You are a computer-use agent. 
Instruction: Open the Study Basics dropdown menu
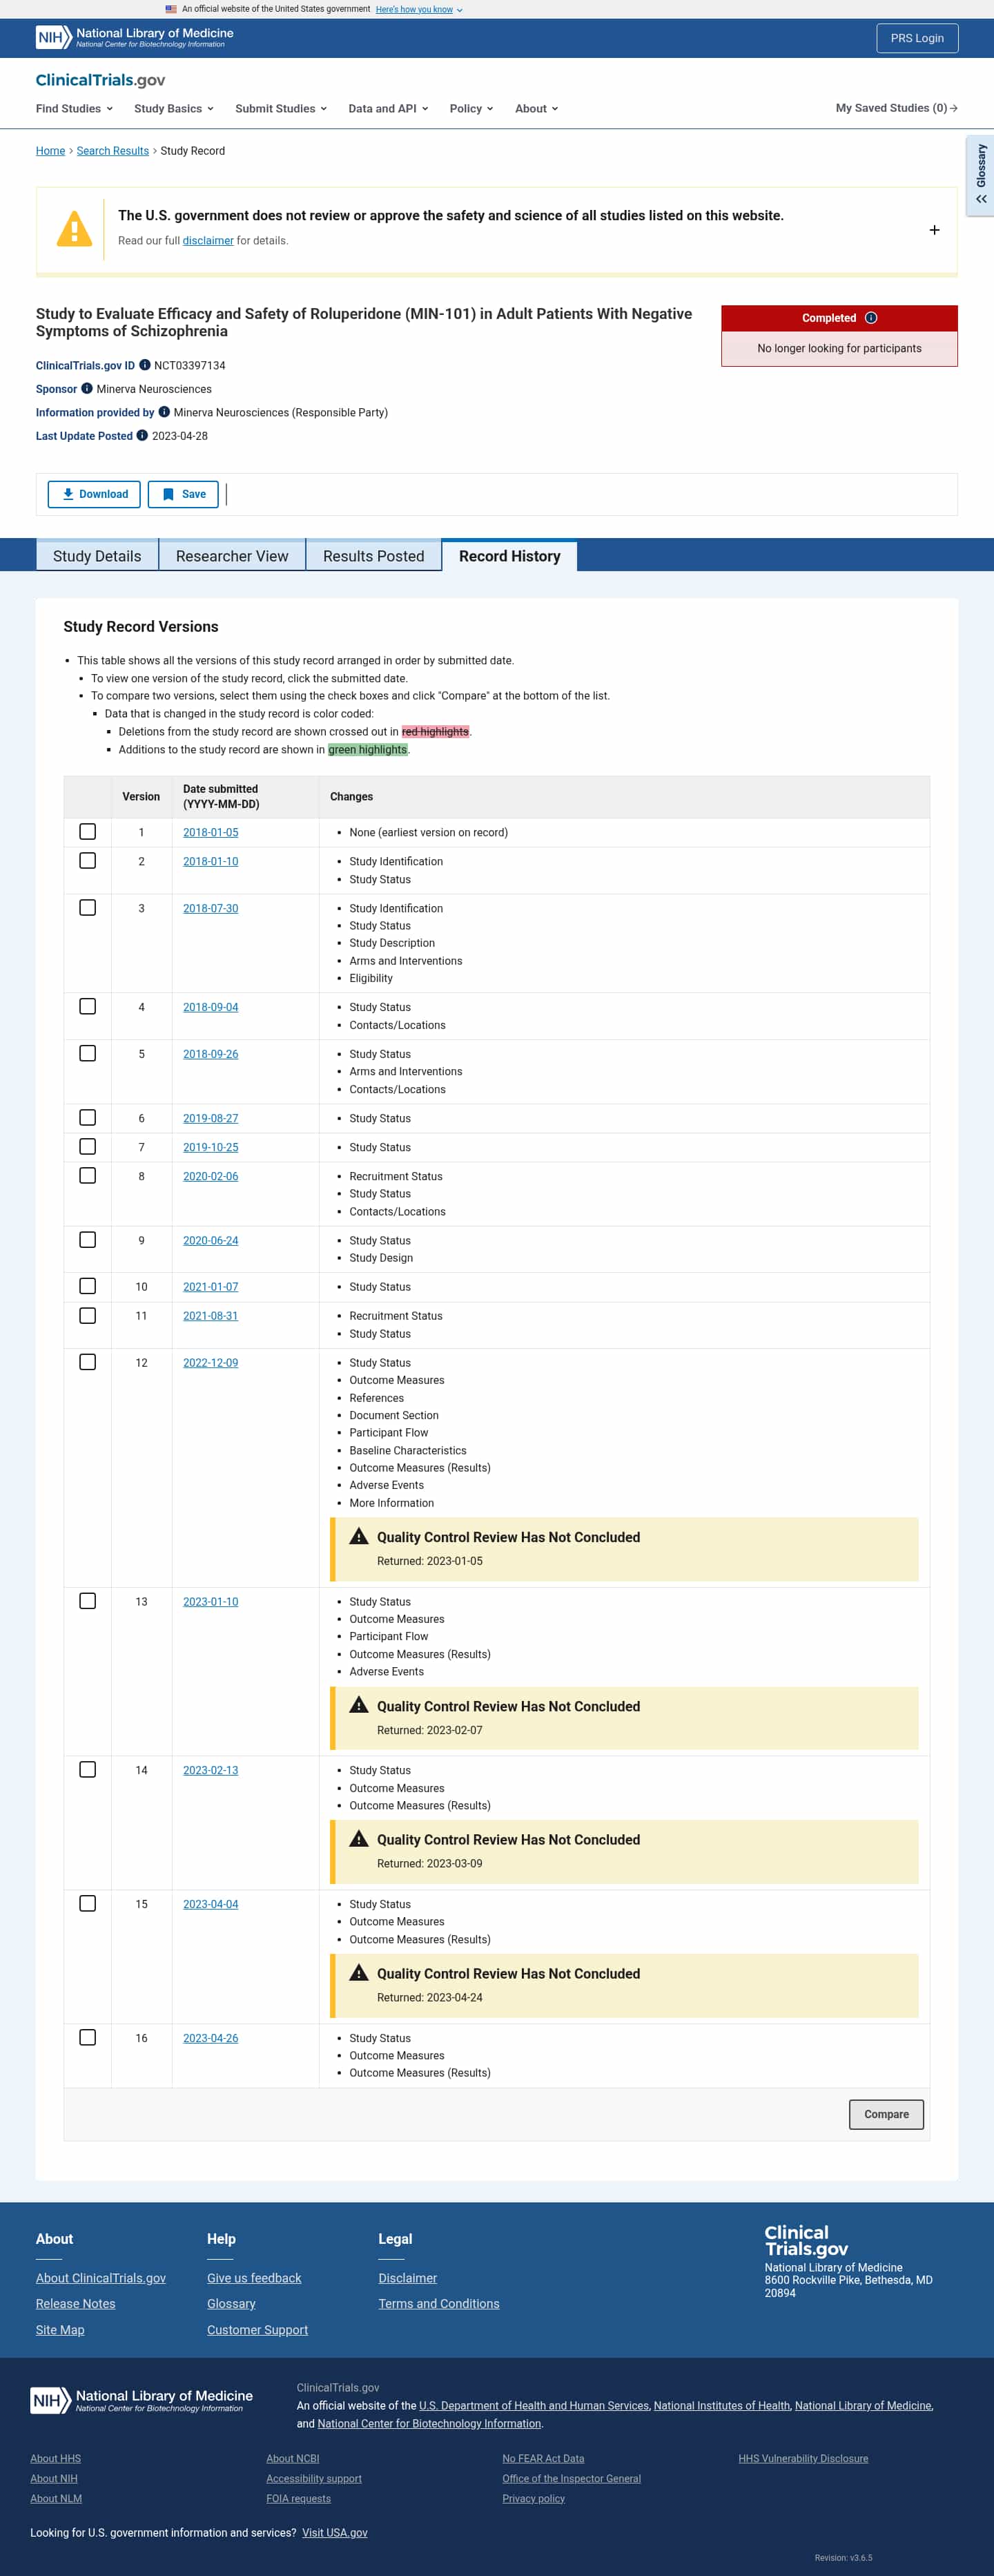[x=174, y=108]
